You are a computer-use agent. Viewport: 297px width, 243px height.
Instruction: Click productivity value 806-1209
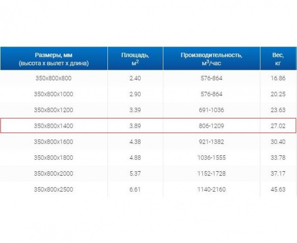click(211, 126)
